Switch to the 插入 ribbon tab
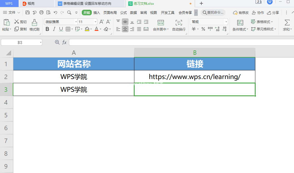This screenshot has height=173, width=294. point(97,13)
